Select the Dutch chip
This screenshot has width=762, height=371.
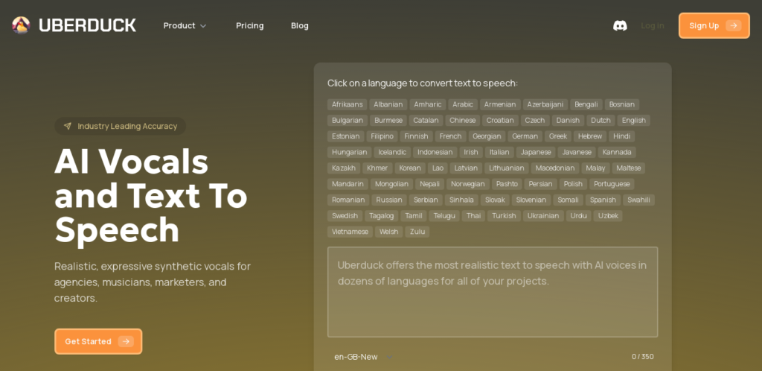(x=601, y=121)
